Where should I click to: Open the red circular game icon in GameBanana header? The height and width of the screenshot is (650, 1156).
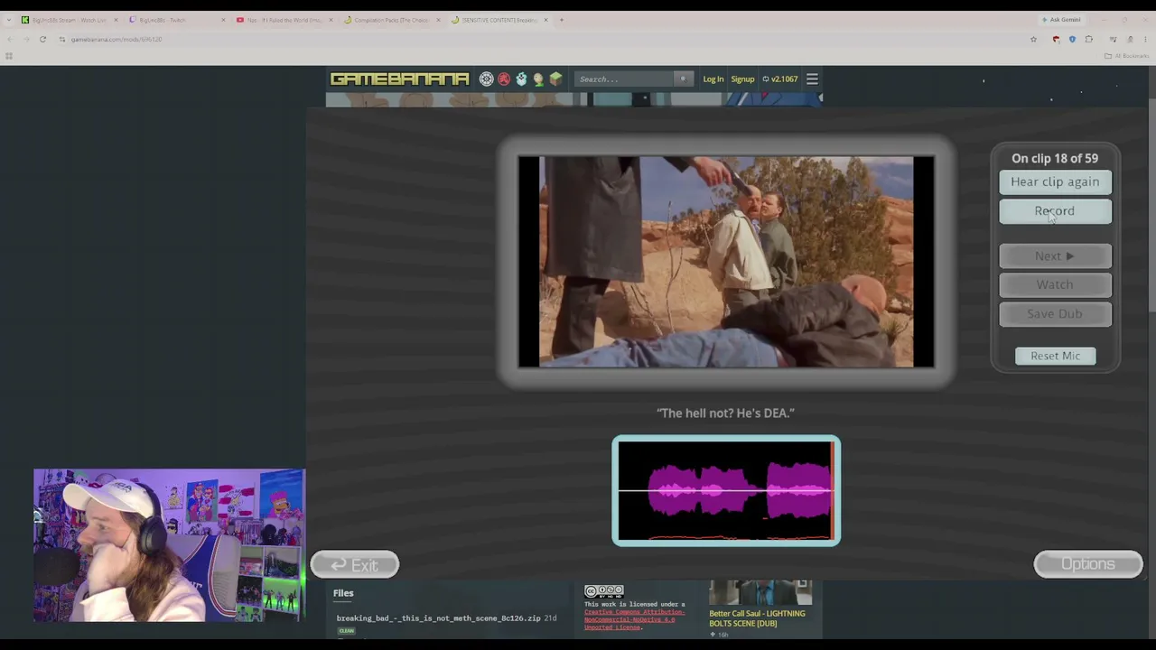tap(504, 79)
